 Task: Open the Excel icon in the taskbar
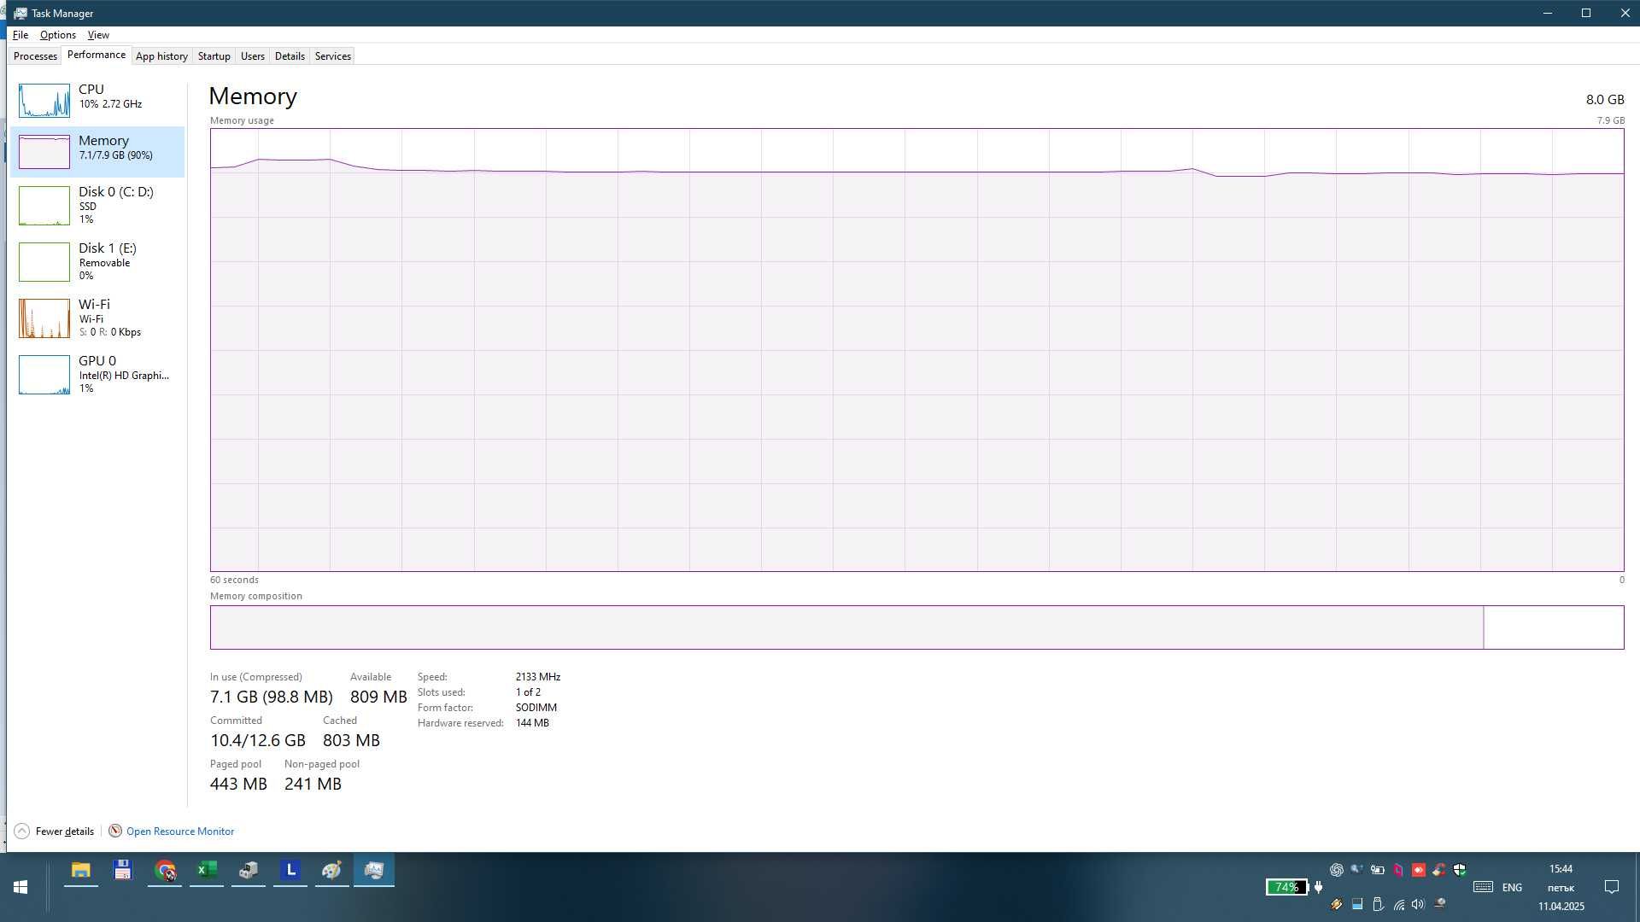(207, 871)
